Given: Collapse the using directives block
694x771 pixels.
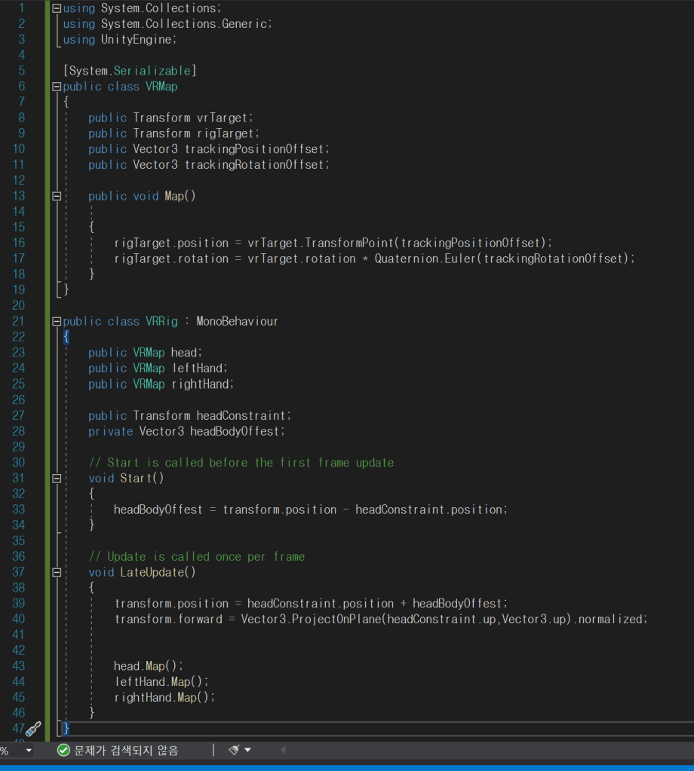Looking at the screenshot, I should click(57, 8).
